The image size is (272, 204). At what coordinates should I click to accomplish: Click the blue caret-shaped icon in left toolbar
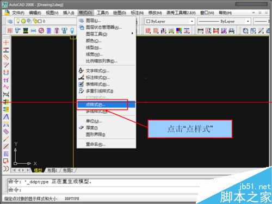6,117
